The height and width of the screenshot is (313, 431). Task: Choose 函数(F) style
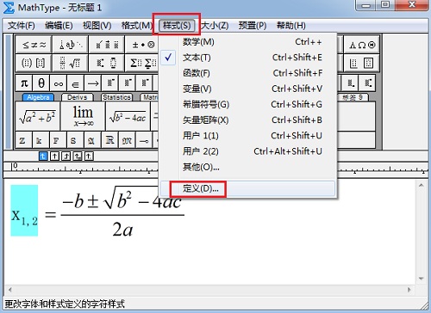pos(247,73)
